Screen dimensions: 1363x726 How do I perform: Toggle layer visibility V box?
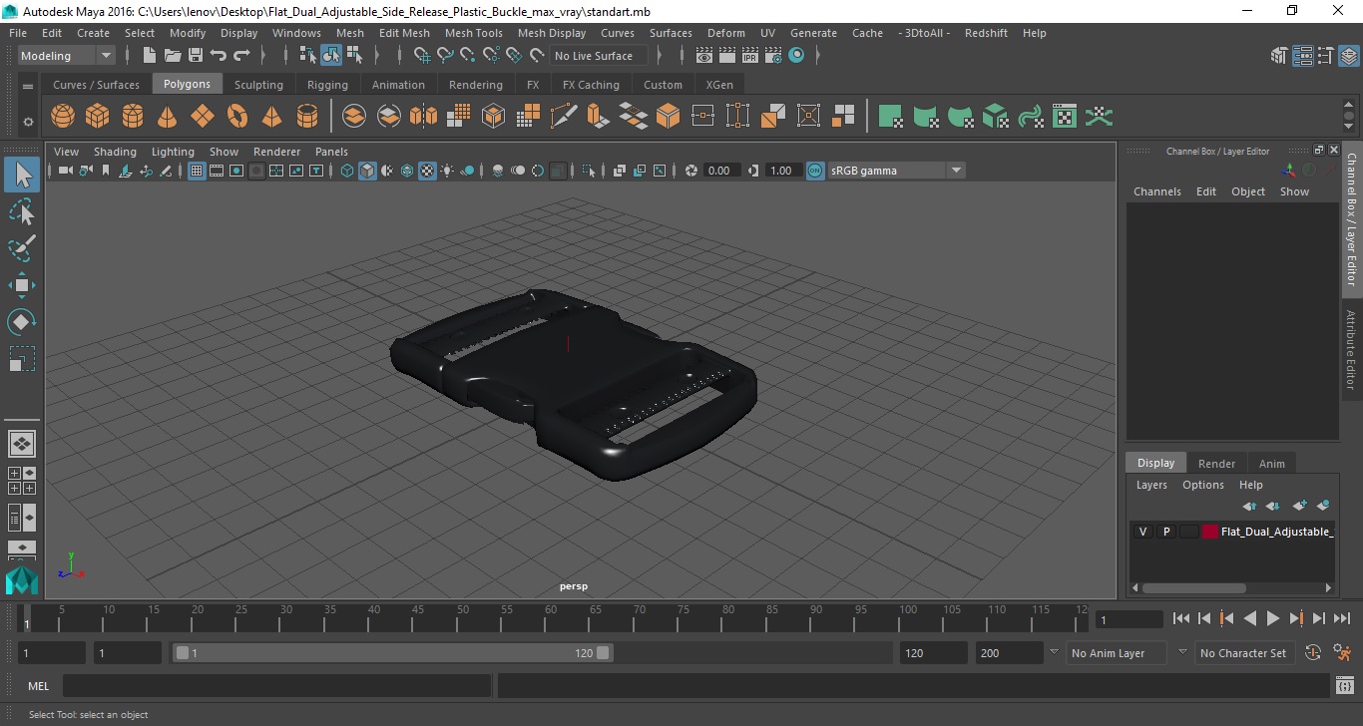tap(1142, 532)
